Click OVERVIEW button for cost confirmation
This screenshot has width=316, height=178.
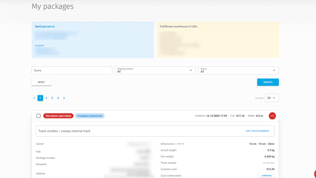point(266,176)
